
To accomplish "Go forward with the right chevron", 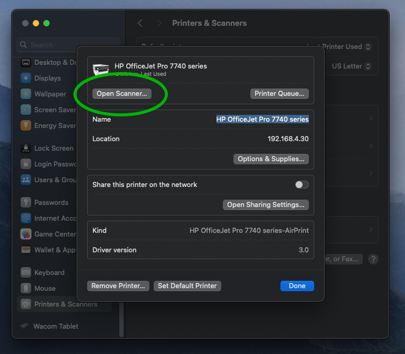I will [x=159, y=23].
